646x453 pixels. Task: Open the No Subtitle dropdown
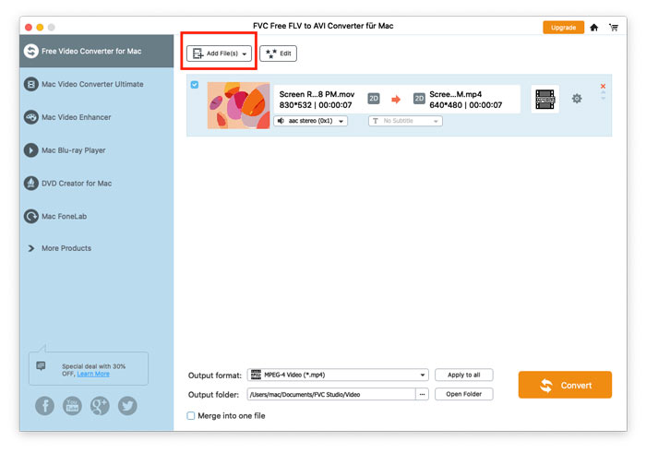coord(405,121)
